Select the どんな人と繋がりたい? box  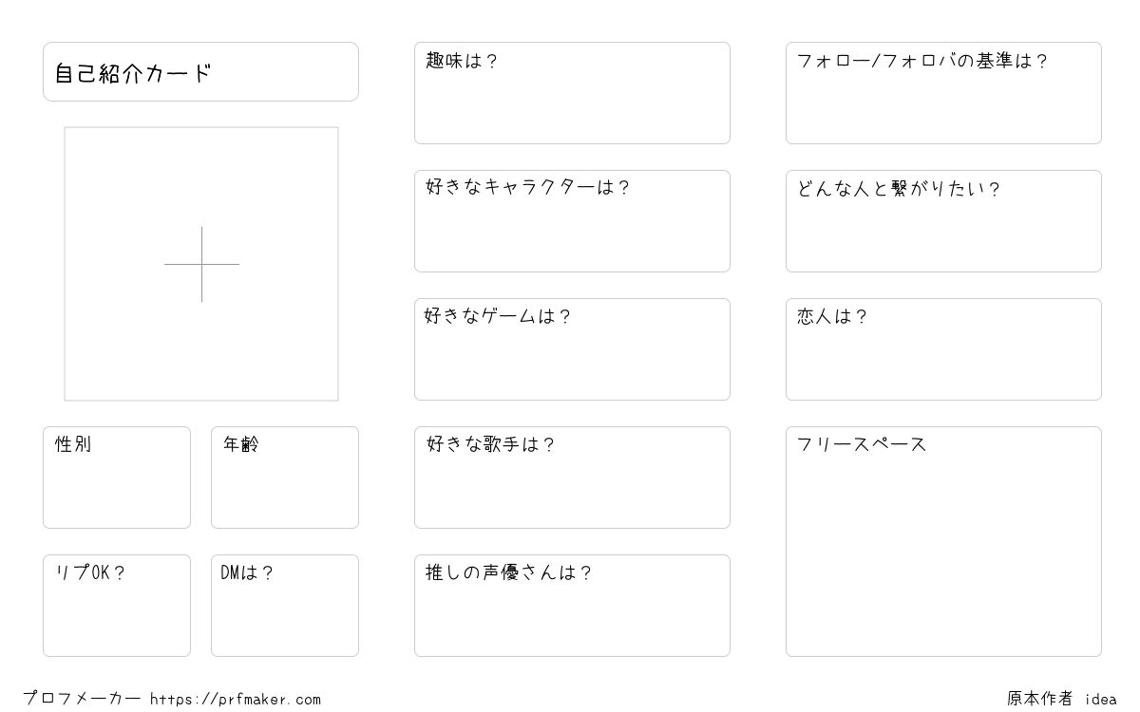click(x=943, y=221)
